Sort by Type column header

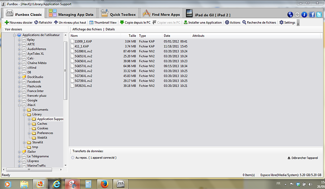tap(150, 36)
